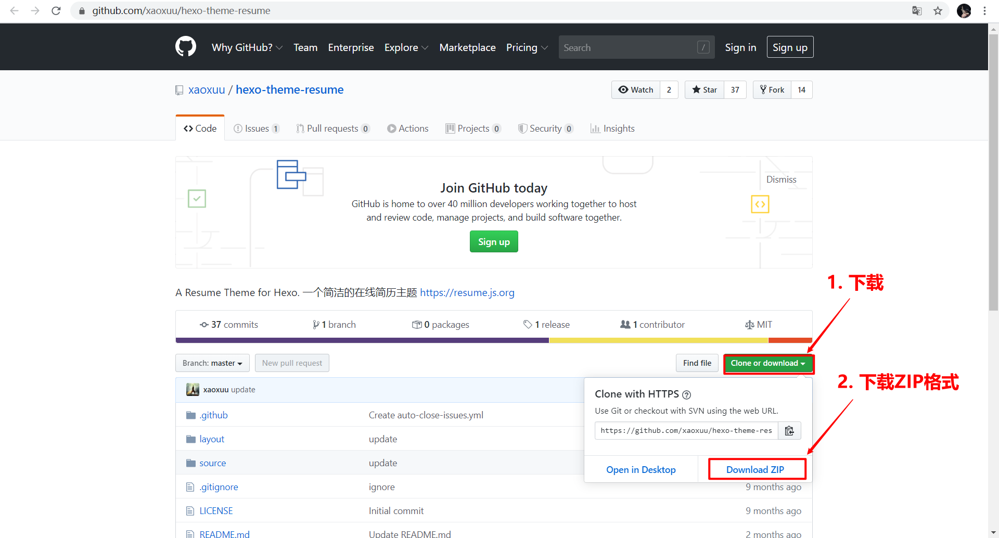Click Open in Desktop
Viewport: 999px width, 538px height.
click(641, 469)
